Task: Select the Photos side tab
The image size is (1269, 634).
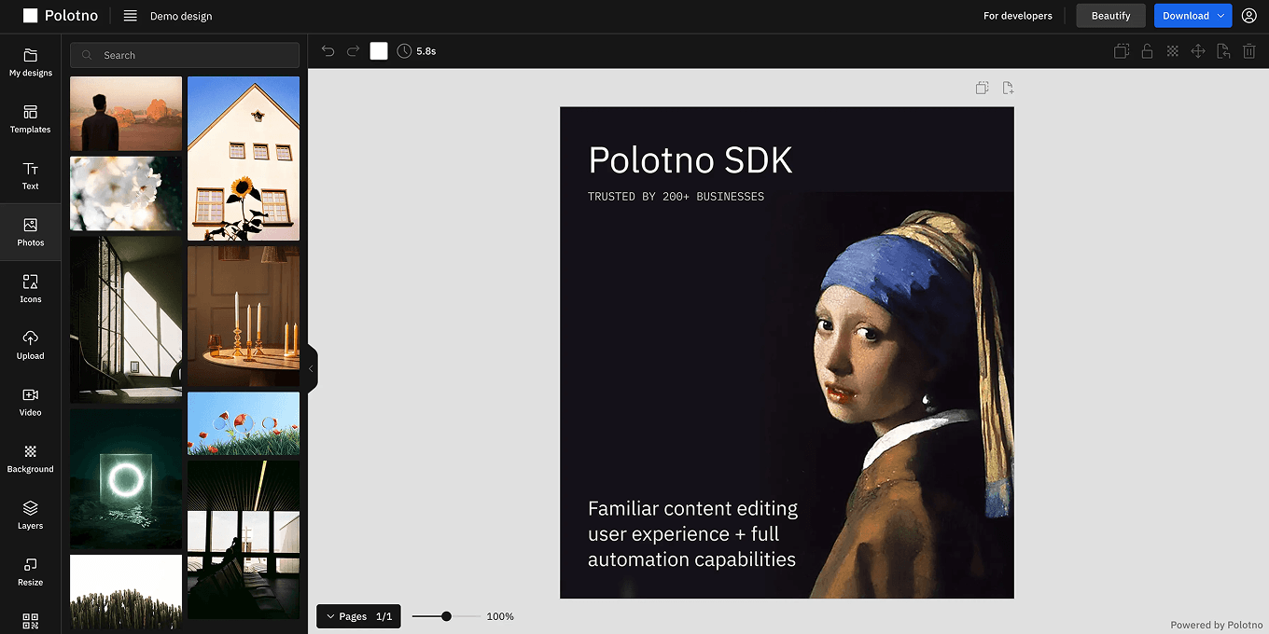Action: click(x=31, y=232)
